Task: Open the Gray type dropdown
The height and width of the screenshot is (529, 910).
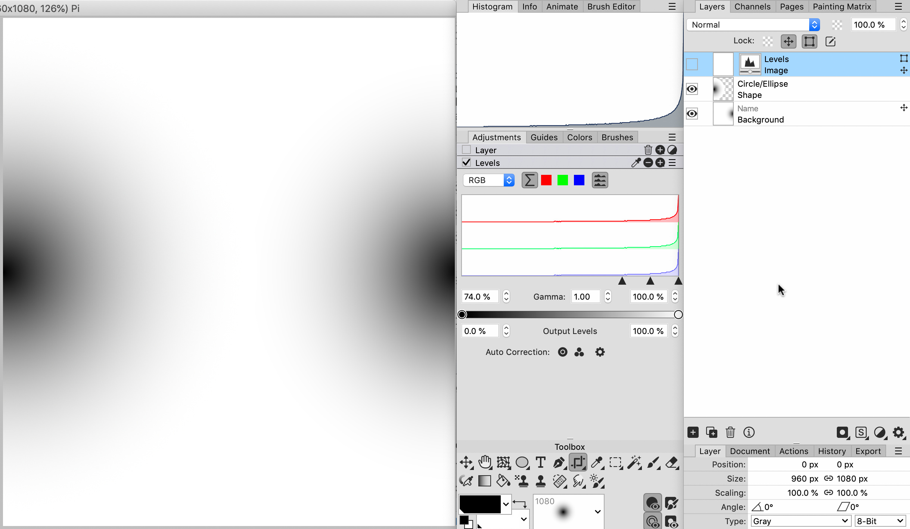Action: 801,521
